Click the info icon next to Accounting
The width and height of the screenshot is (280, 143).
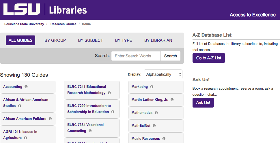click(26, 87)
